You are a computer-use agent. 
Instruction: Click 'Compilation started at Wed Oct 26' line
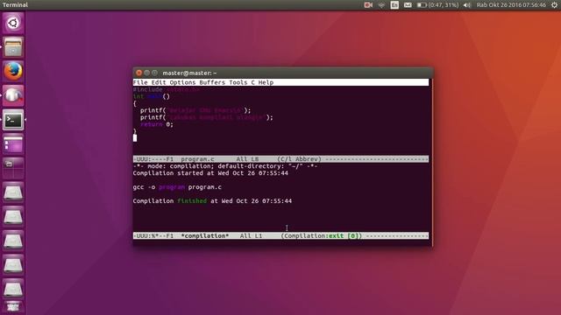[210, 173]
